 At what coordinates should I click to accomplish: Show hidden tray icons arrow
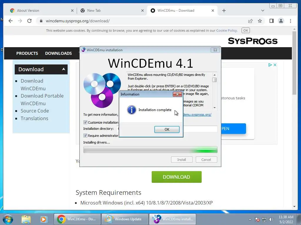point(250,219)
